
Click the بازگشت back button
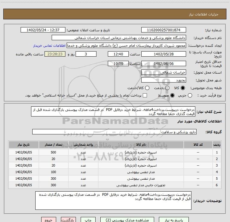tap(68, 220)
